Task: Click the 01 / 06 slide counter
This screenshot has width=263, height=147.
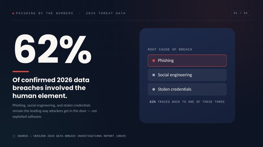Action: [x=240, y=13]
